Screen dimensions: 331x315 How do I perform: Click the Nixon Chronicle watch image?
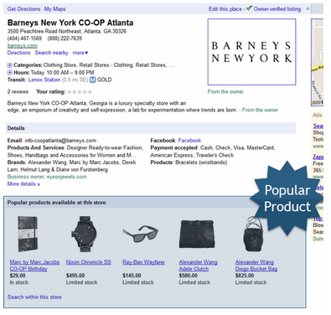pyautogui.click(x=84, y=234)
